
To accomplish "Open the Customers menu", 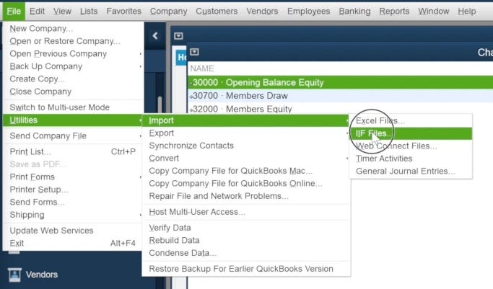I will click(217, 12).
